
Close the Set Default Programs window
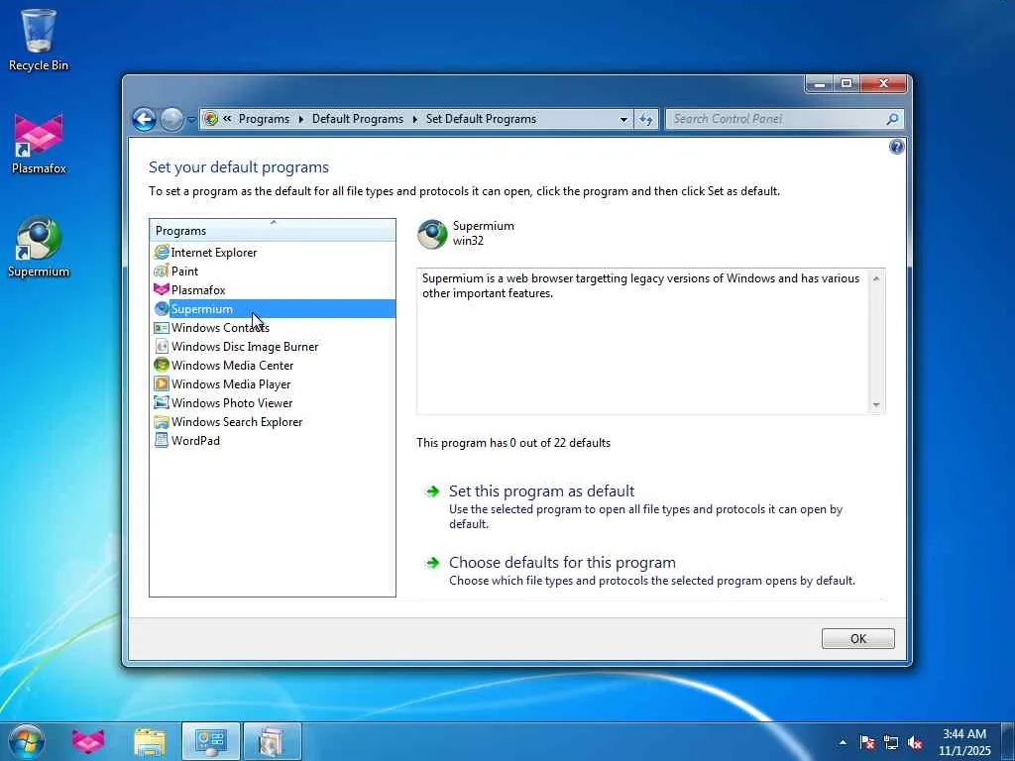(x=883, y=84)
